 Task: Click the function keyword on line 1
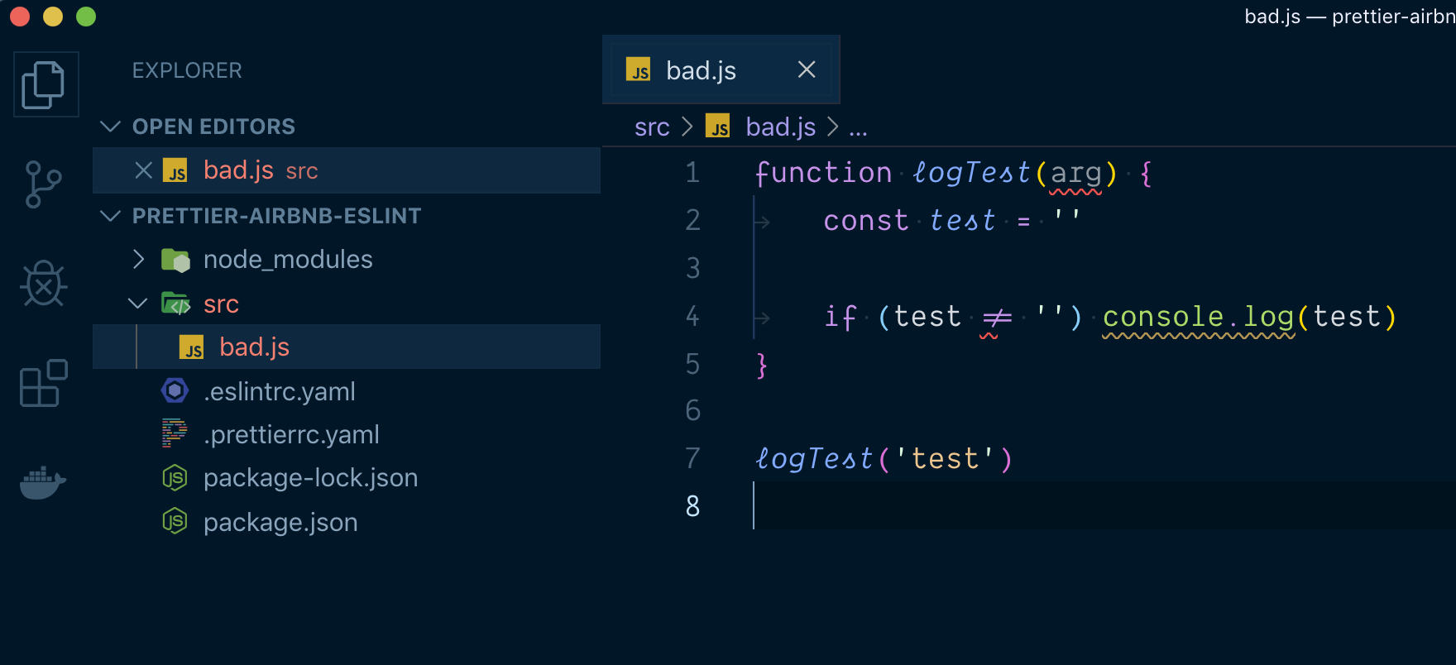click(823, 172)
